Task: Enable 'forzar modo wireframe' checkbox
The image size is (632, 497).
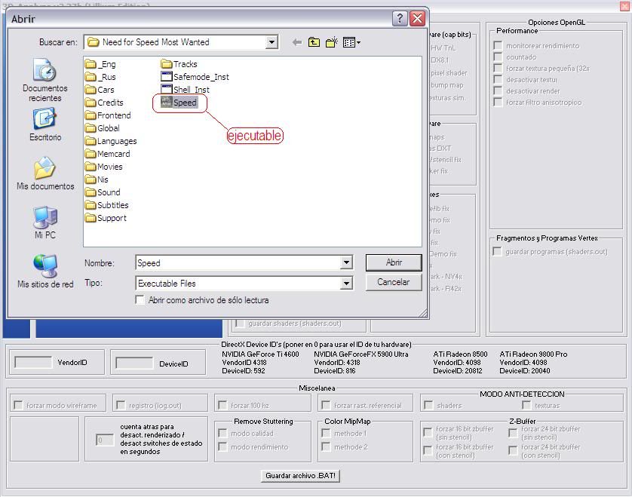Action: click(18, 405)
